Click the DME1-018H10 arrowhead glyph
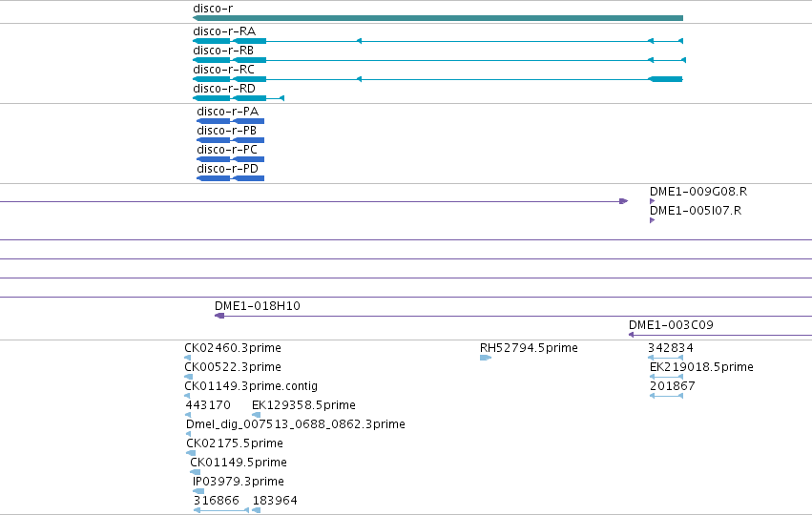 pos(219,316)
